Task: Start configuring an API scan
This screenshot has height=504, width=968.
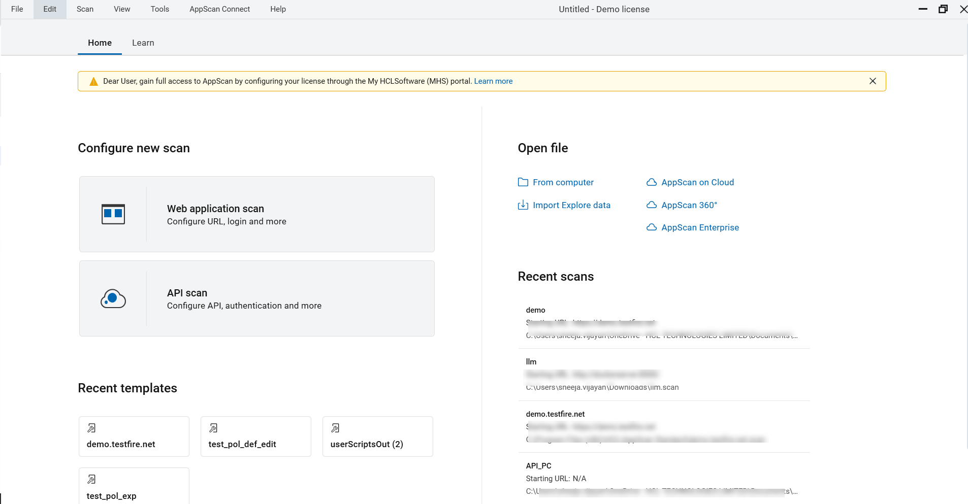Action: (x=256, y=298)
